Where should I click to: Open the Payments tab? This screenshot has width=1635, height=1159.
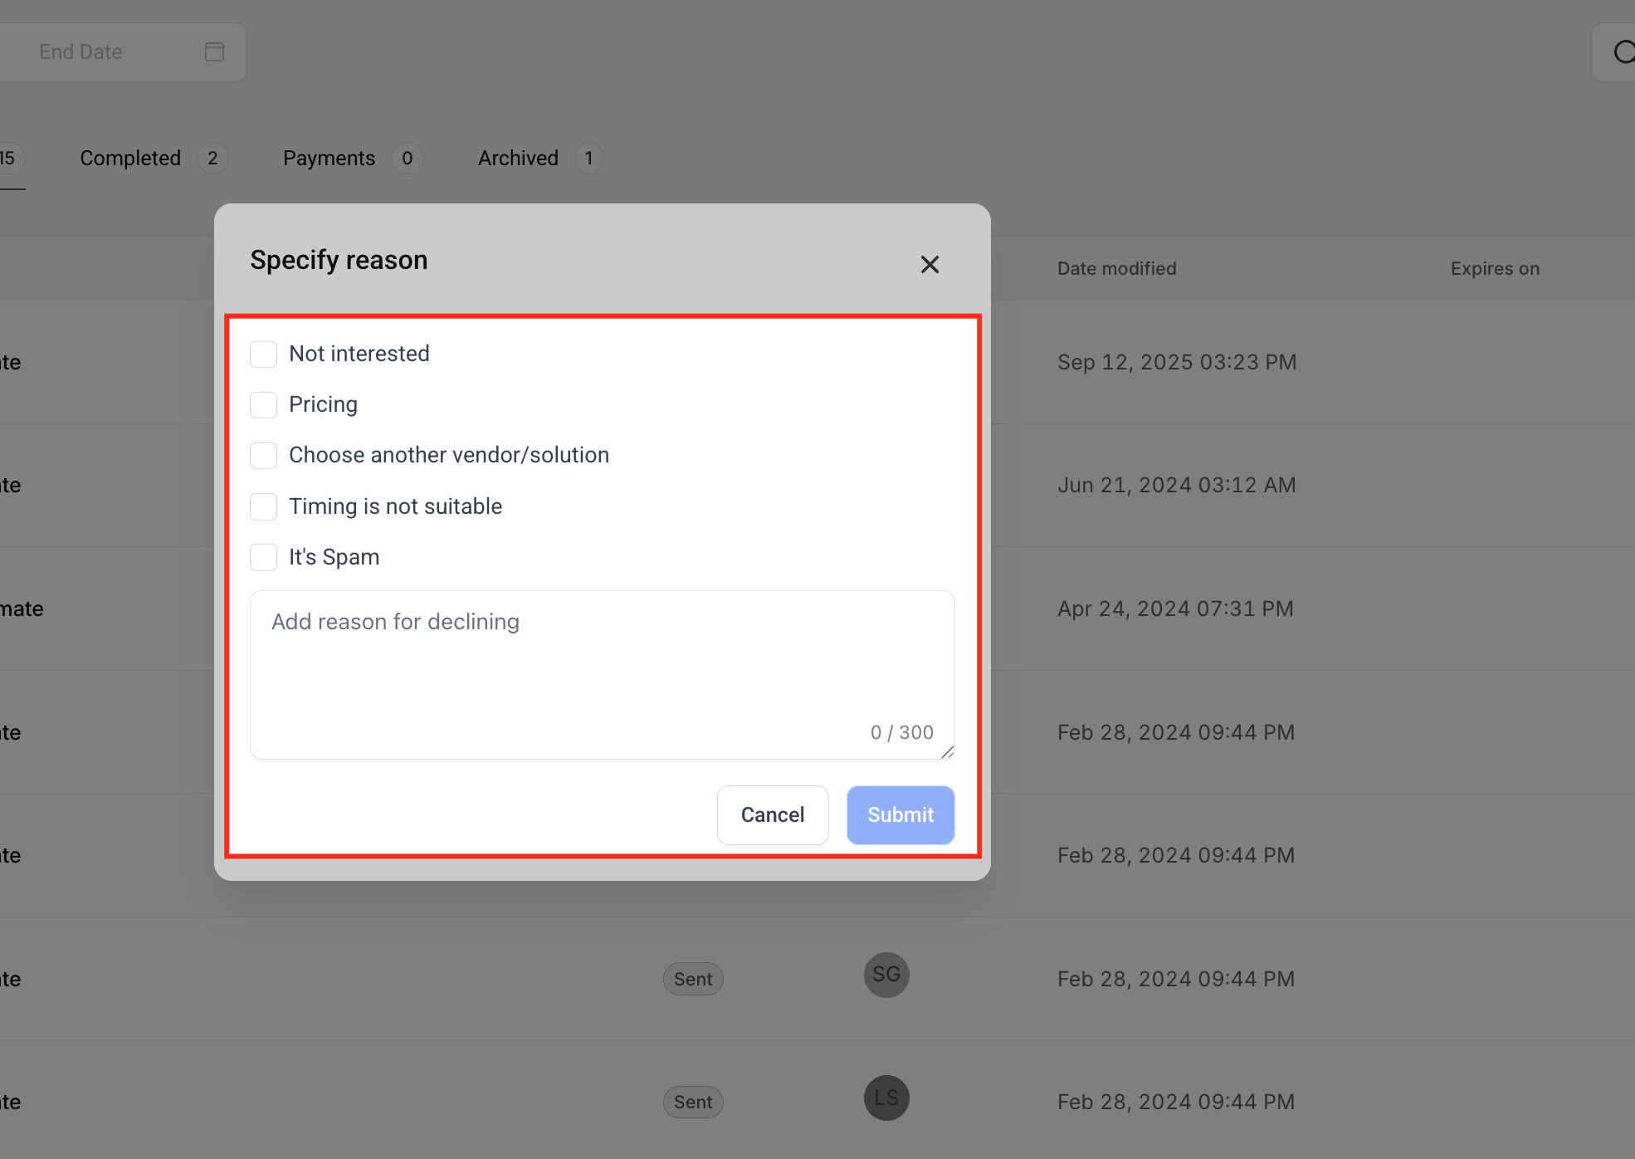pos(329,159)
